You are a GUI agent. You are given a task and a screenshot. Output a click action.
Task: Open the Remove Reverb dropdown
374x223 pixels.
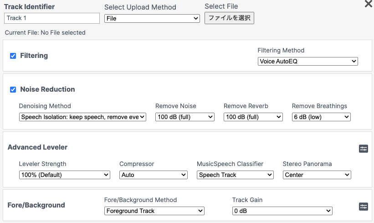point(253,117)
